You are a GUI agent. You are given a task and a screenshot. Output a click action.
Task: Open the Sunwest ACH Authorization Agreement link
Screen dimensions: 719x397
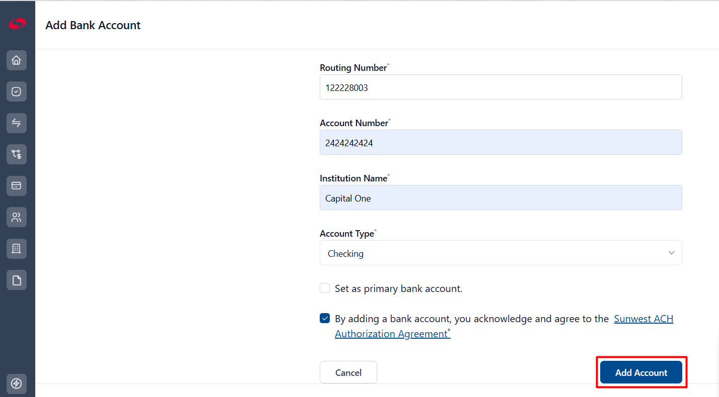504,326
